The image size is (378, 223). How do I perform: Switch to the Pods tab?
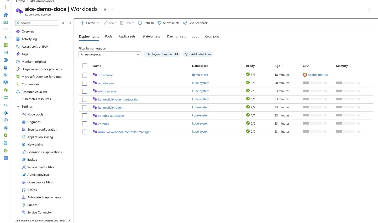109,36
